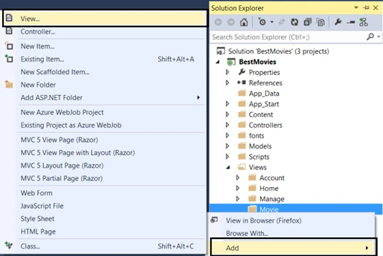Click the Refresh icon in Solution Explorer
Image resolution: width=383 pixels, height=256 pixels.
295,22
